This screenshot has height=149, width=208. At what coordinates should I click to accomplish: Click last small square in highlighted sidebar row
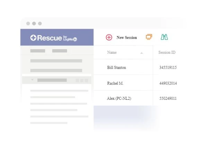(x=87, y=80)
